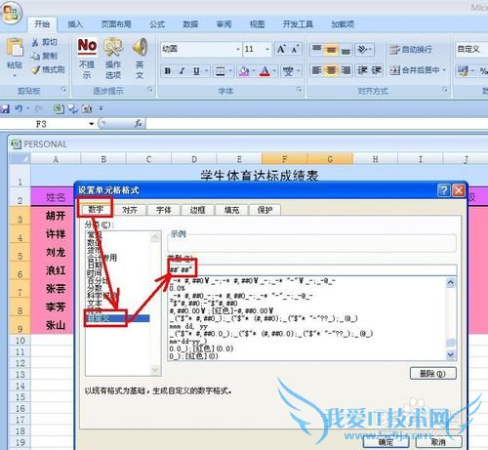This screenshot has height=450, width=488.
Task: Click the red No hint icon
Action: [x=87, y=46]
